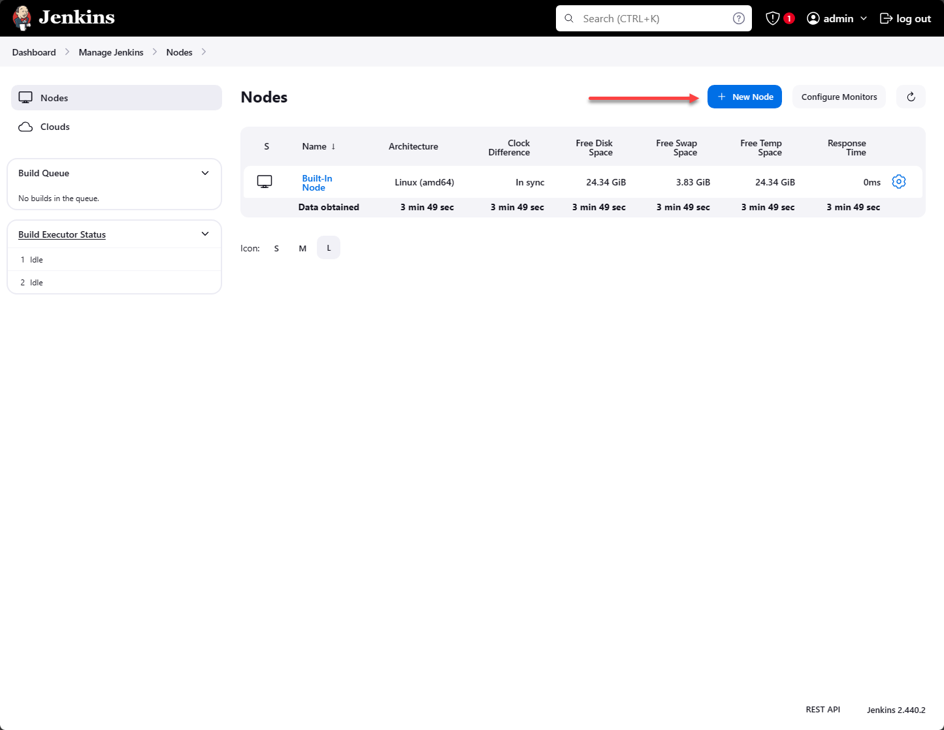Click the magnifier icon in search box

[x=569, y=18]
